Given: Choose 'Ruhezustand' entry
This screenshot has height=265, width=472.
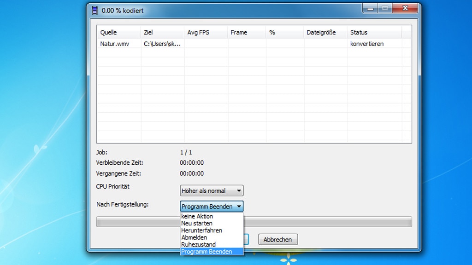Looking at the screenshot, I should click(212, 245).
